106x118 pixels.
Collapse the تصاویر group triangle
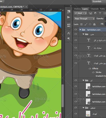tap(83, 108)
